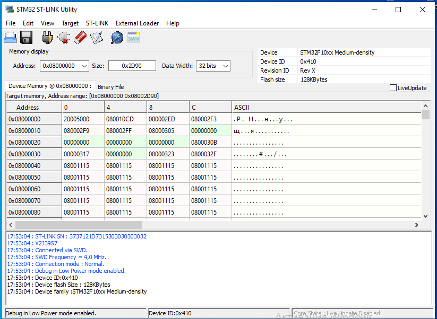The height and width of the screenshot is (319, 437).
Task: Open the Option Bytes globe wrench icon
Action: 117,38
